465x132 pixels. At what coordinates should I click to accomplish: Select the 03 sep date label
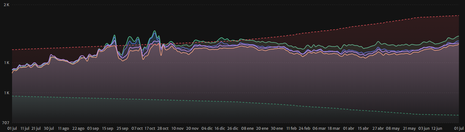93,128
